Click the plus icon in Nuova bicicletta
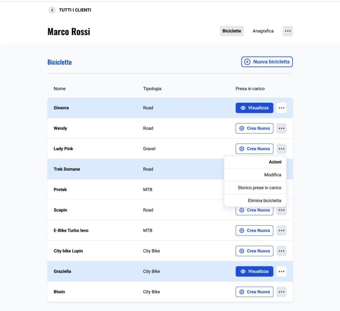 [x=247, y=62]
